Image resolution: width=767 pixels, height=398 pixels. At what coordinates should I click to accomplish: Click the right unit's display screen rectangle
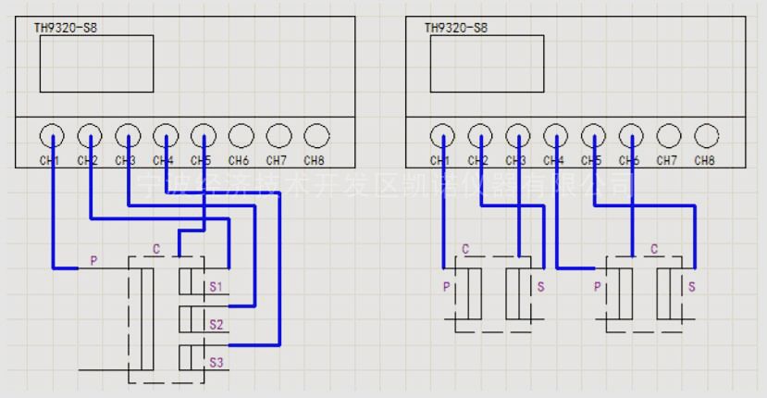pyautogui.click(x=486, y=64)
